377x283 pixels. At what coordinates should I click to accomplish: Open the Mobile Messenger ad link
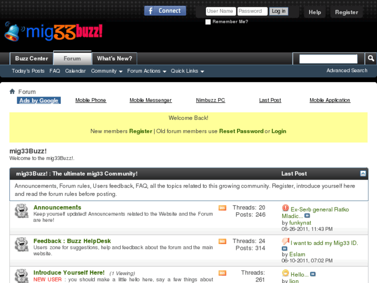point(150,100)
